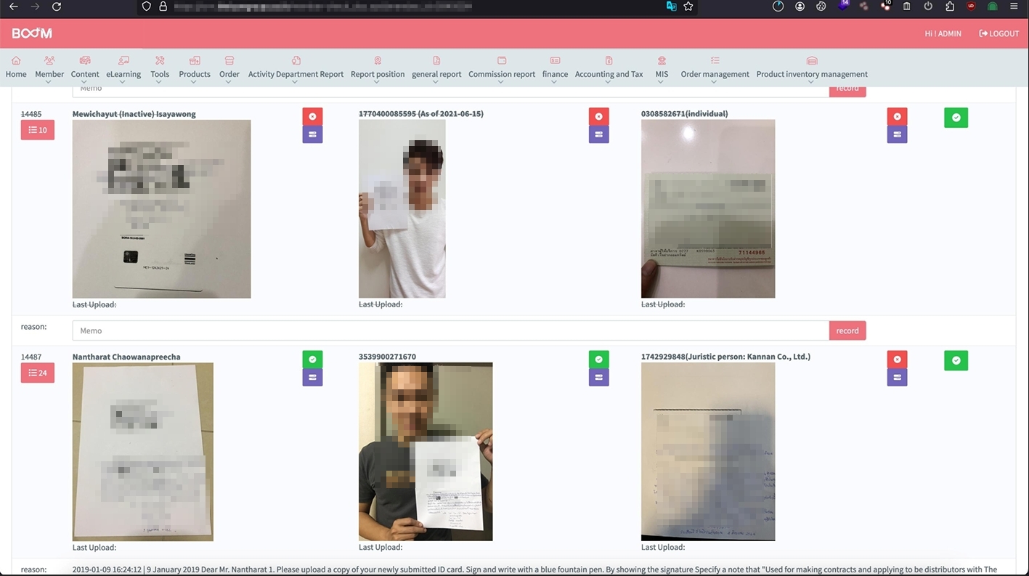Viewport: 1029px width, 576px height.
Task: Click the purple memo badge under Nantharat's row
Action: coord(312,377)
